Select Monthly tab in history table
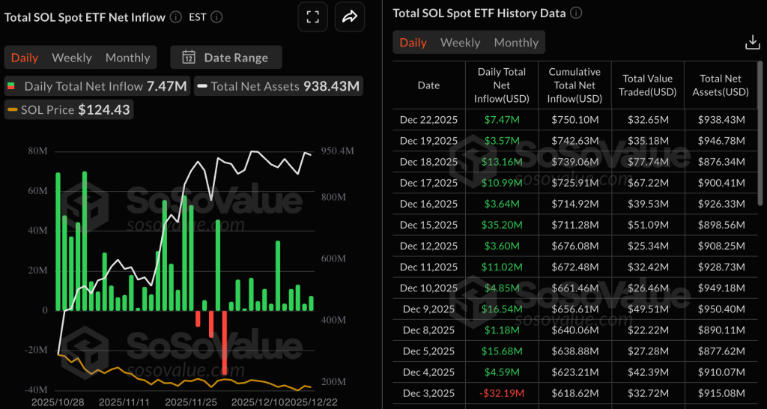The width and height of the screenshot is (767, 409). 516,43
